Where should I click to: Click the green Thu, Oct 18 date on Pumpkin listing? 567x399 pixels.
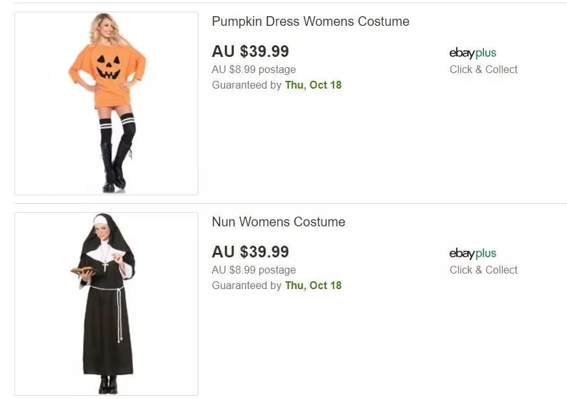click(313, 85)
